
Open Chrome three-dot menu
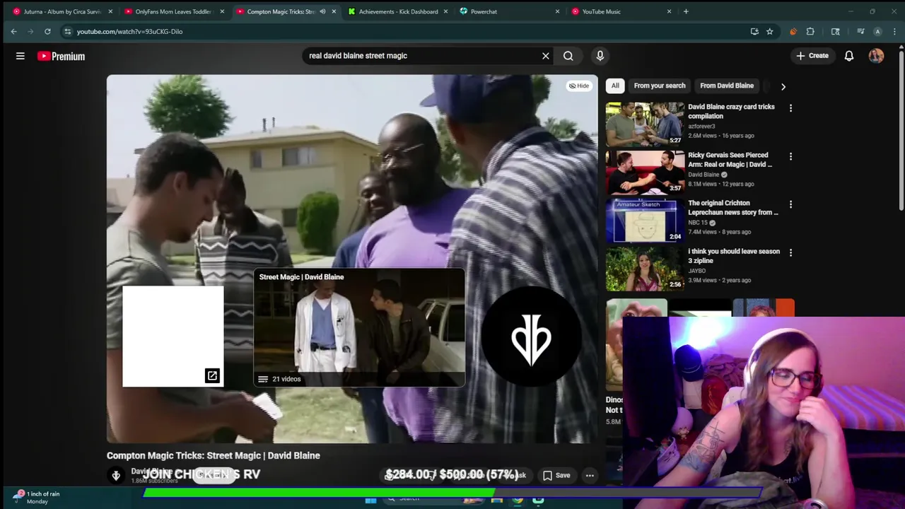click(894, 31)
